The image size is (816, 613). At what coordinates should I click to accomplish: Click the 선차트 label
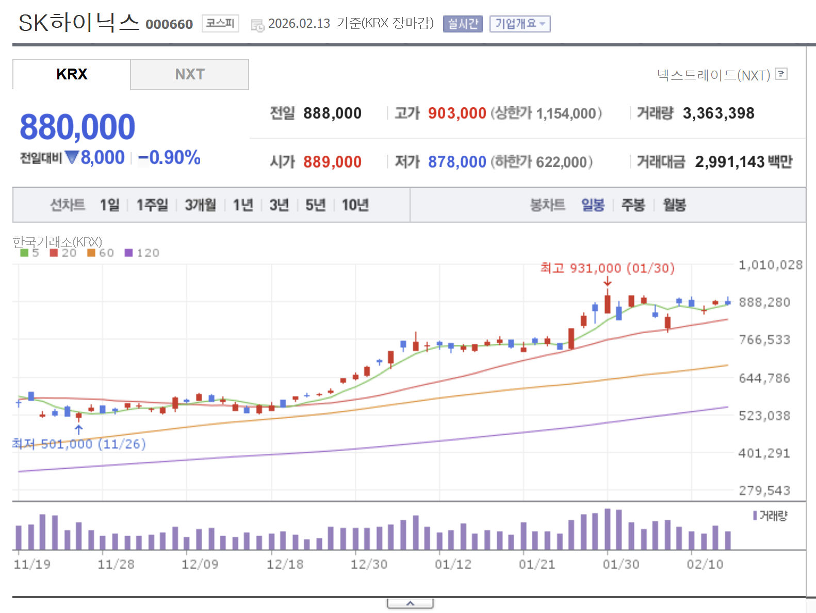click(68, 205)
